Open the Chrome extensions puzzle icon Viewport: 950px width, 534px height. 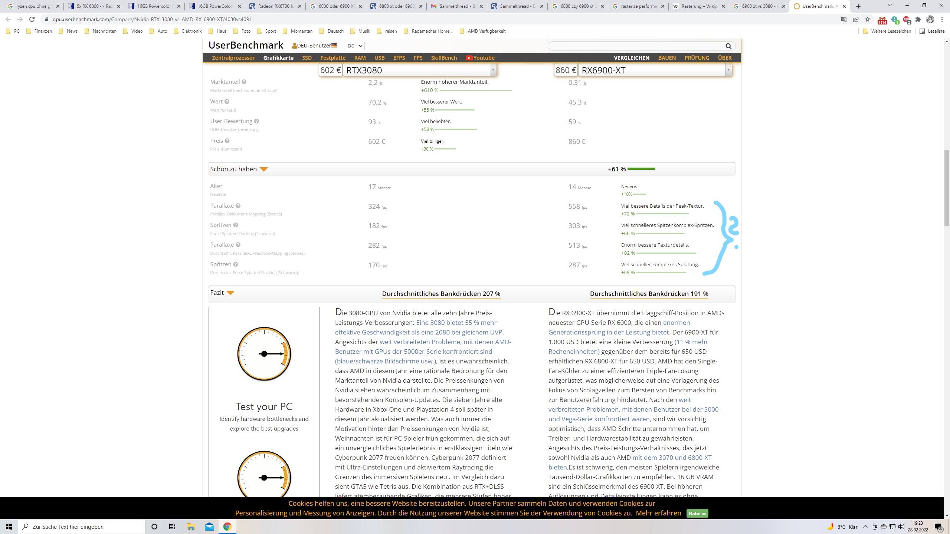(918, 19)
